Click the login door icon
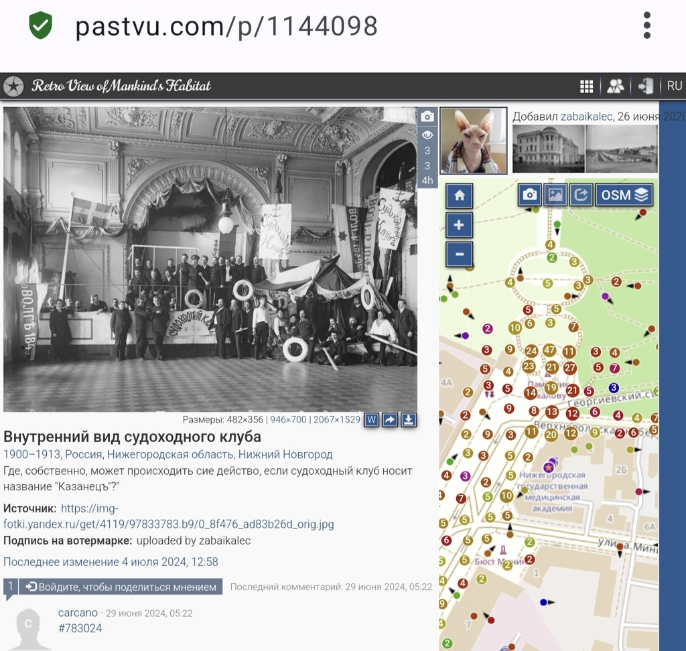The width and height of the screenshot is (686, 651). [645, 86]
